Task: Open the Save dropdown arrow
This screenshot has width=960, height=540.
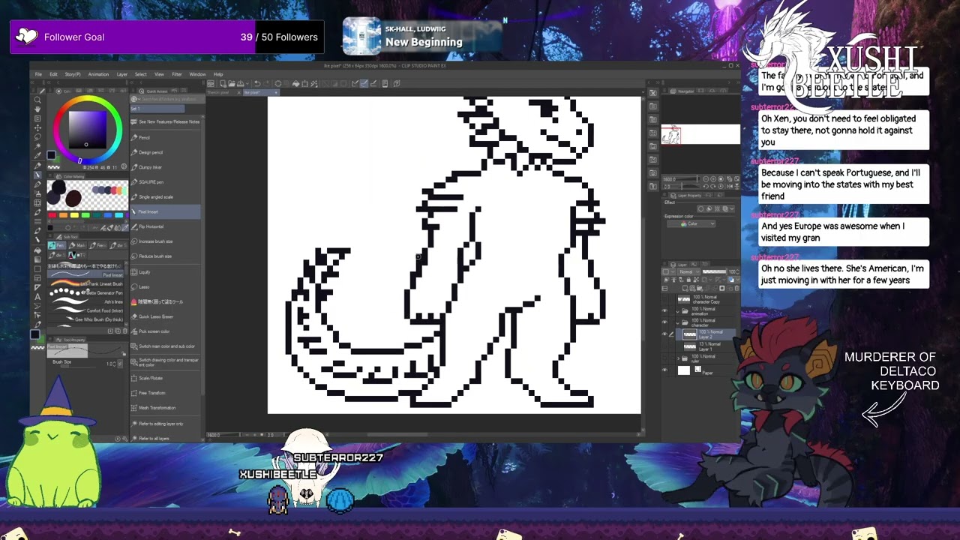Action: point(247,83)
